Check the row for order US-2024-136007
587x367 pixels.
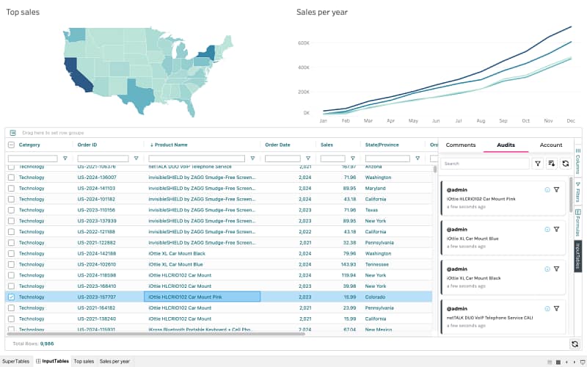pos(11,177)
